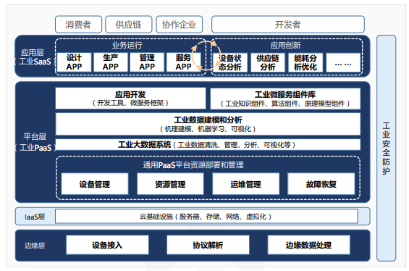Click the 平台层 (工业PaaS) label
This screenshot has width=409, height=271.
35,142
